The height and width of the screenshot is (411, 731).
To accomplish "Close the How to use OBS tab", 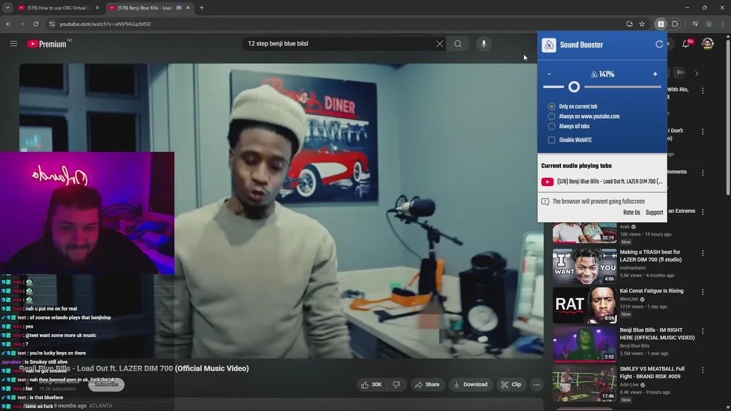I will coord(97,8).
